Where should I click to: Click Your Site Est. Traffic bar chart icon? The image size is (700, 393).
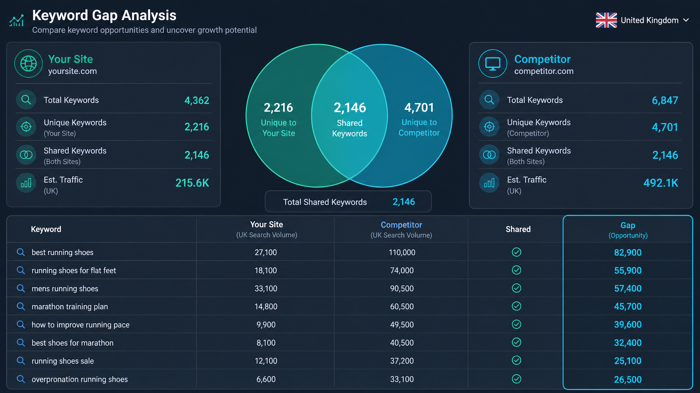(26, 183)
